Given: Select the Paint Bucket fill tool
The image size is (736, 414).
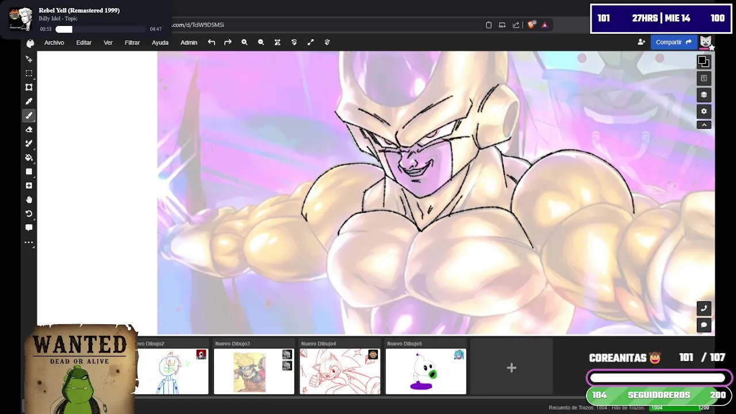Looking at the screenshot, I should pos(29,158).
